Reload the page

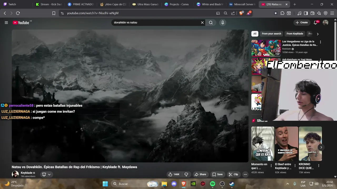pos(18,13)
